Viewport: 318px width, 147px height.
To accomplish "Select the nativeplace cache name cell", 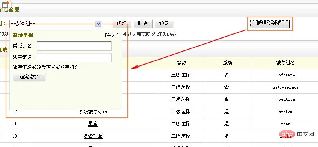I will 285,87.
